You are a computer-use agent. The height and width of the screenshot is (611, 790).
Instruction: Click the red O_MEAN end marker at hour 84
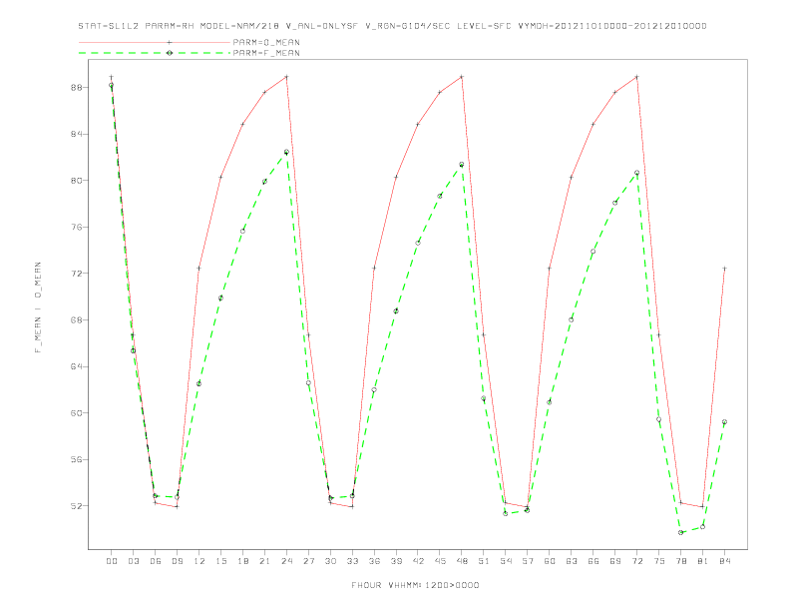724,269
